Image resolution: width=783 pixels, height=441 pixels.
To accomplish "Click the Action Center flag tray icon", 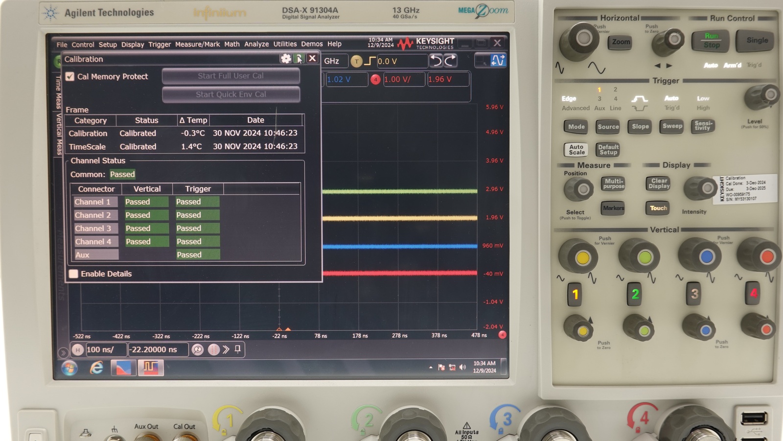I will point(441,367).
